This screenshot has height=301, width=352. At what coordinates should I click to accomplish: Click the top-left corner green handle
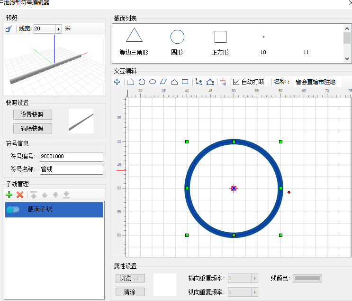187,142
